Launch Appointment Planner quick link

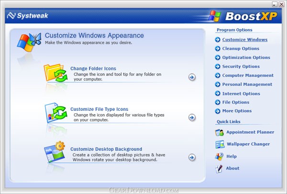[250, 132]
